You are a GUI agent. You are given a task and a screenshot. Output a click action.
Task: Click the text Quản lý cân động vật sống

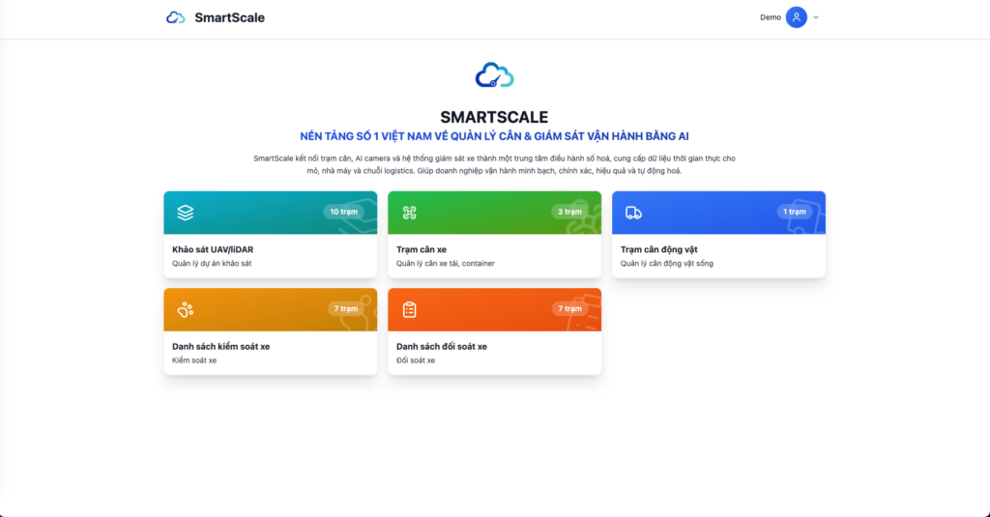point(667,263)
